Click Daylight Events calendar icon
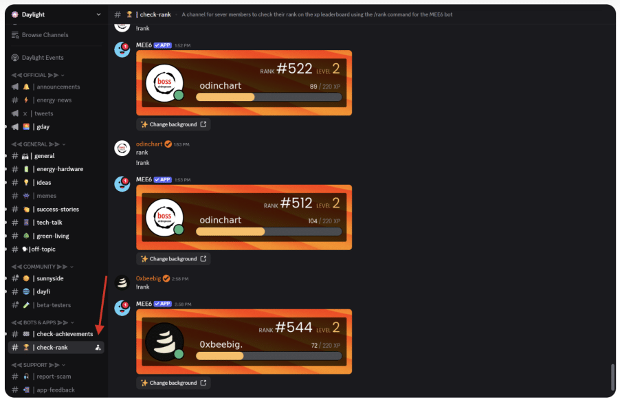Image resolution: width=620 pixels, height=402 pixels. click(15, 58)
